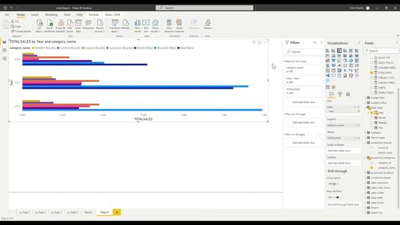Collapse the production brands table
400x225 pixels.
pos(365,142)
